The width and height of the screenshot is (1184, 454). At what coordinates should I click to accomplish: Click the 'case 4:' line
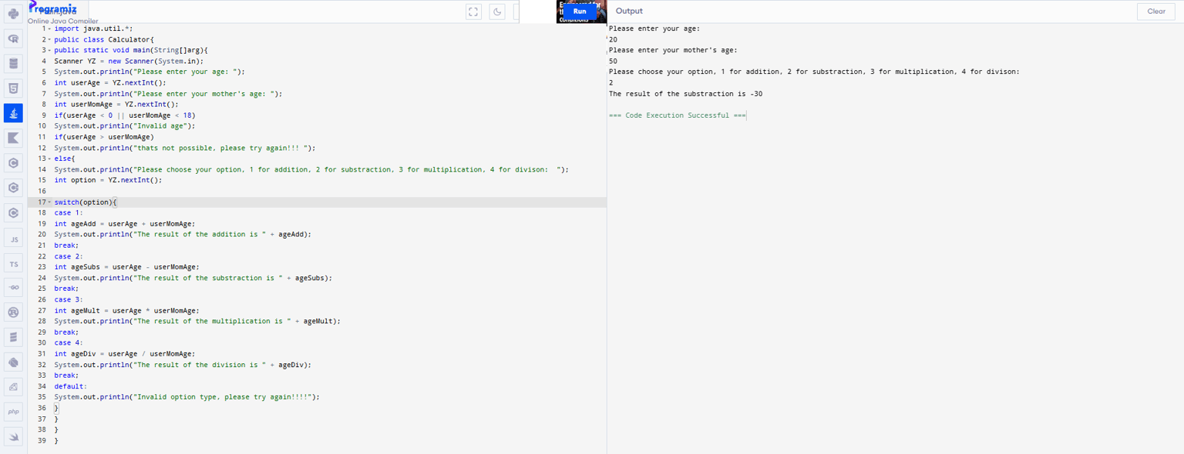coord(69,343)
